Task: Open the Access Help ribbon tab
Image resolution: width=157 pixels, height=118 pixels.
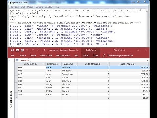Action: point(77,55)
